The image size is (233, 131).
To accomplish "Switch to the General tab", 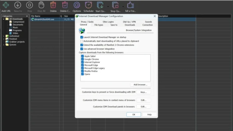I will click(83, 25).
